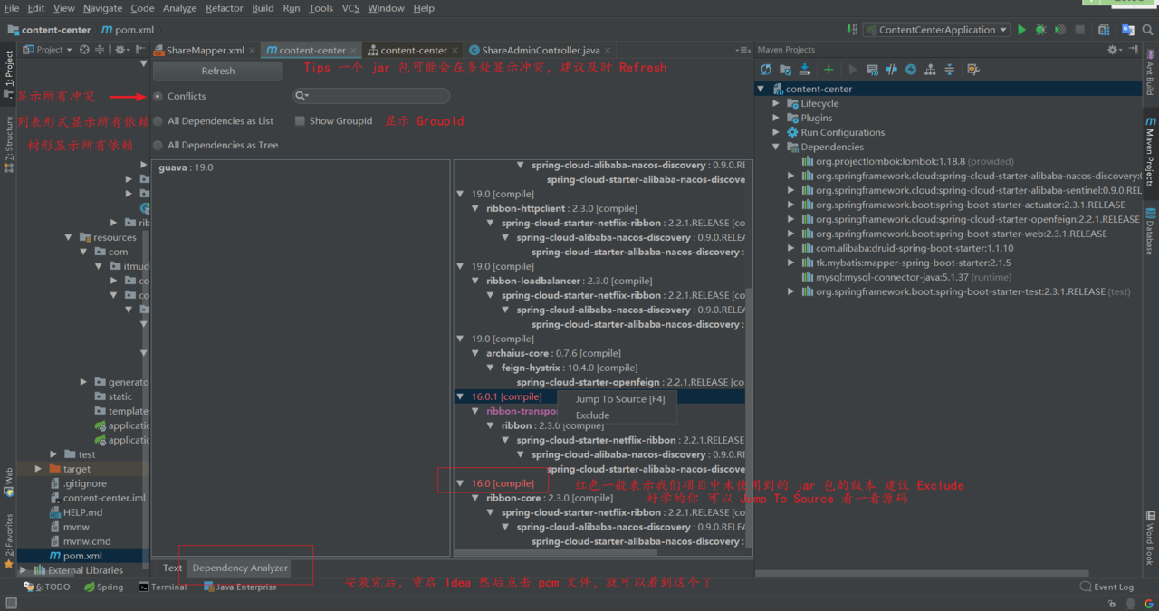Viewport: 1159px width, 611px height.
Task: Open the Refactor menu
Action: coord(224,8)
